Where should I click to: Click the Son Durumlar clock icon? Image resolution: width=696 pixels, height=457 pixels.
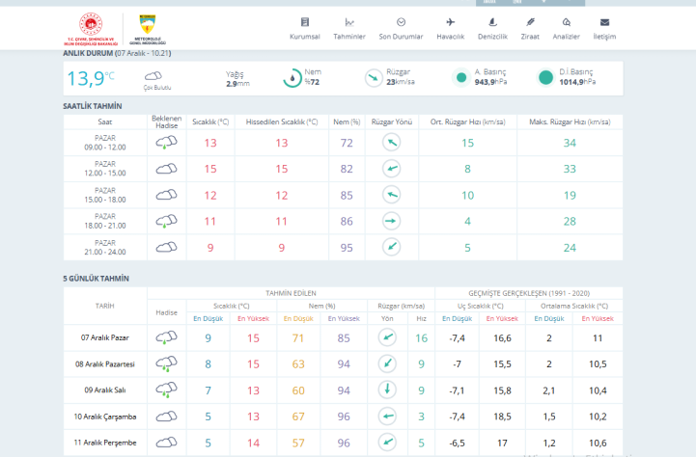tap(401, 22)
